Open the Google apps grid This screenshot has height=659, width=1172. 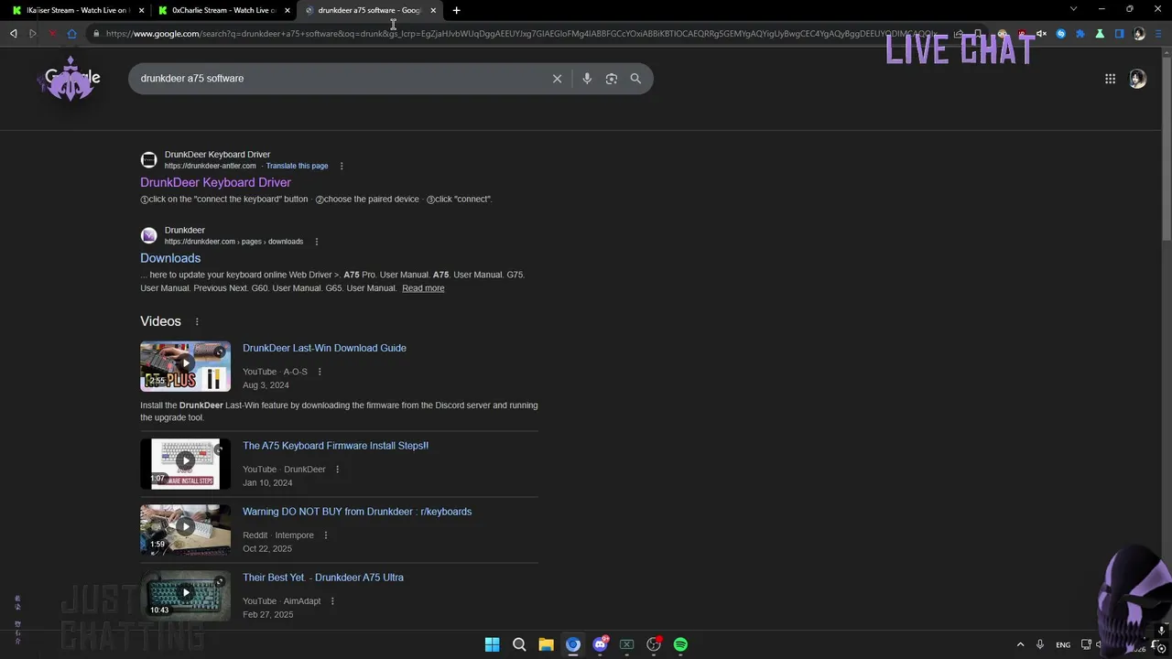pos(1110,79)
